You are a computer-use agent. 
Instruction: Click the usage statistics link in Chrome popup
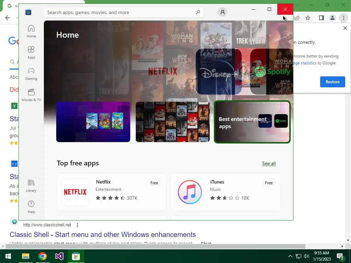[x=305, y=63]
